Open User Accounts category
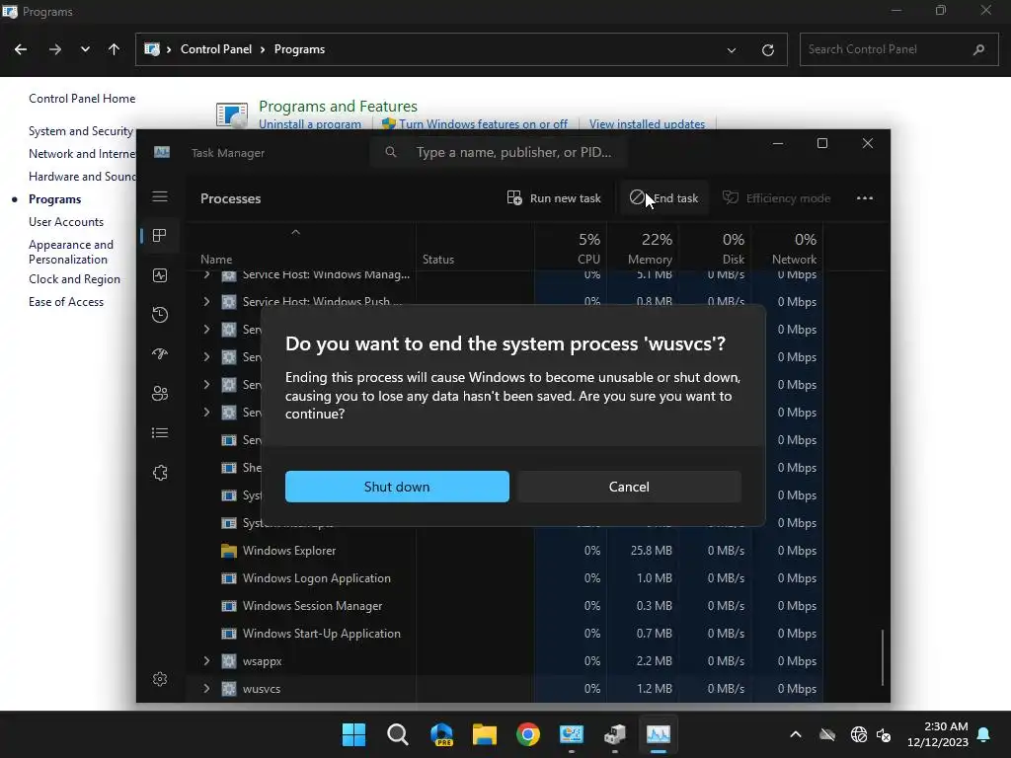Viewport: 1011px width, 758px height. 66,222
